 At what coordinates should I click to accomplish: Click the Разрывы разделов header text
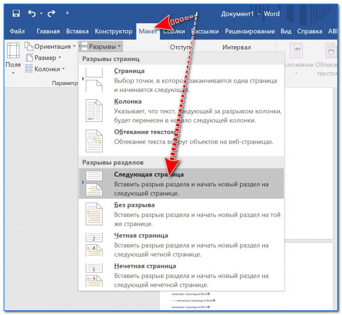(113, 162)
